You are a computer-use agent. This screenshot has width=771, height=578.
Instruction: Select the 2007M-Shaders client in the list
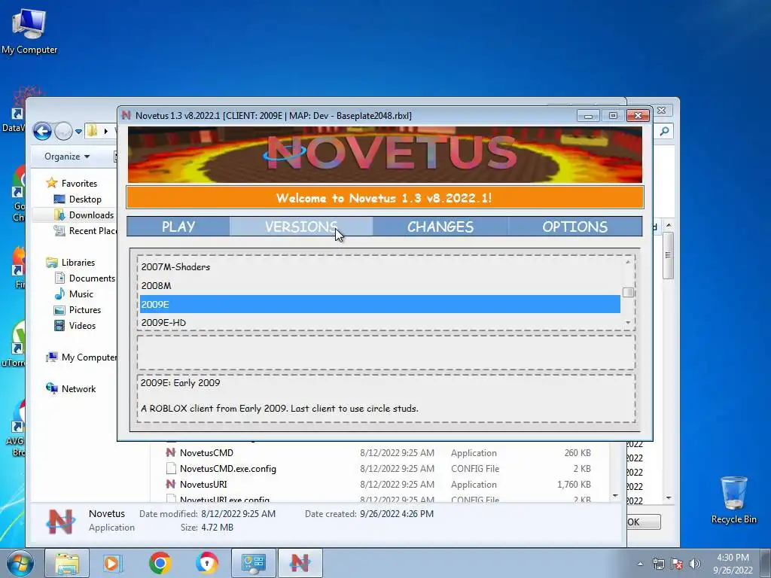[379, 267]
